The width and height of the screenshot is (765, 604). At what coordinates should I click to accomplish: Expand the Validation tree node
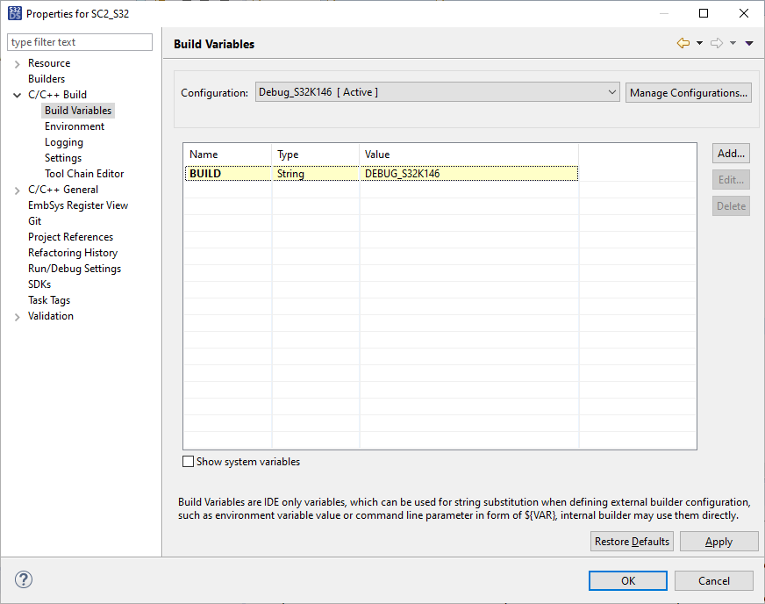[17, 317]
